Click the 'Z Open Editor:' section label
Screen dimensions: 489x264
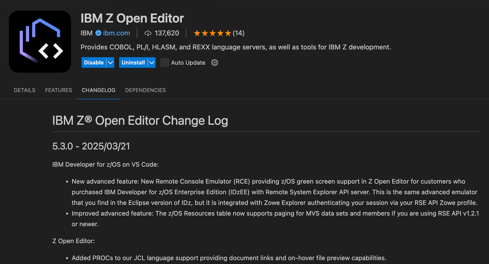pos(74,241)
